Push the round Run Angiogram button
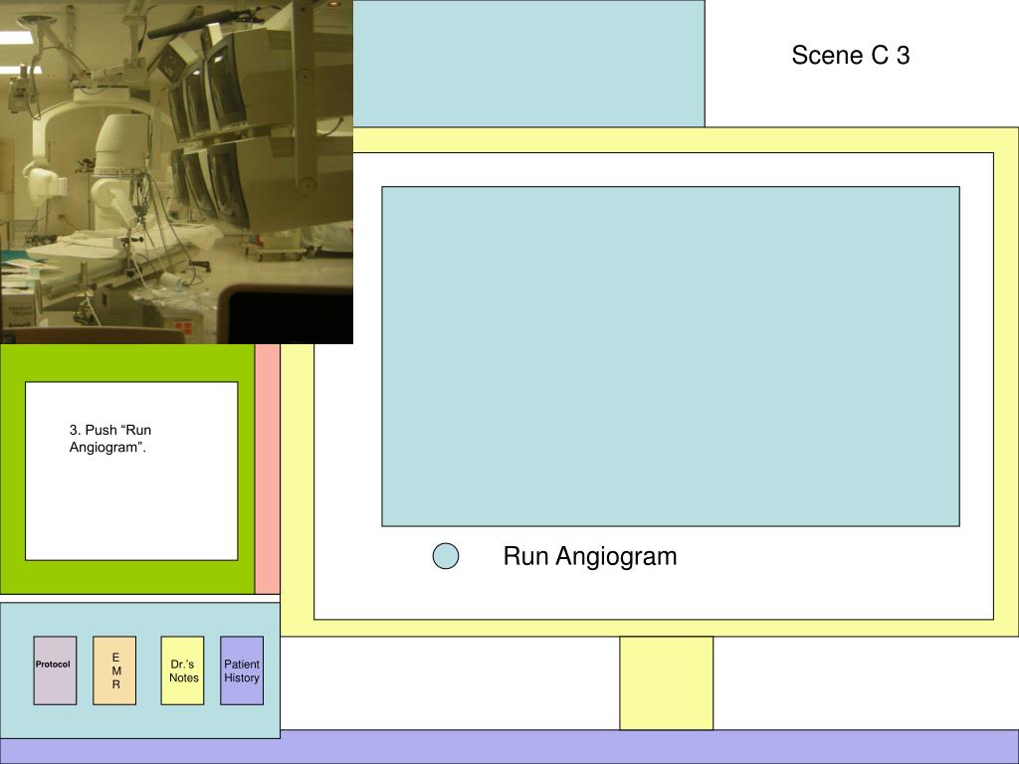Image resolution: width=1019 pixels, height=764 pixels. [x=446, y=556]
